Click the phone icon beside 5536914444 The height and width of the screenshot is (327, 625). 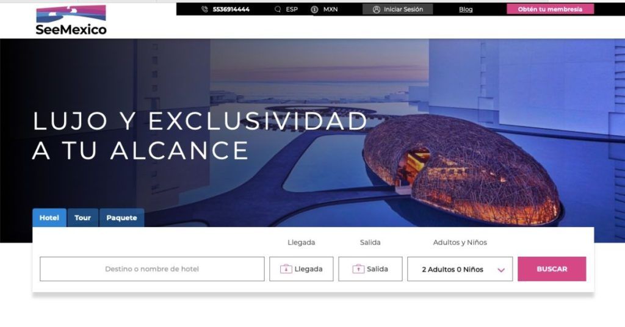pos(205,9)
